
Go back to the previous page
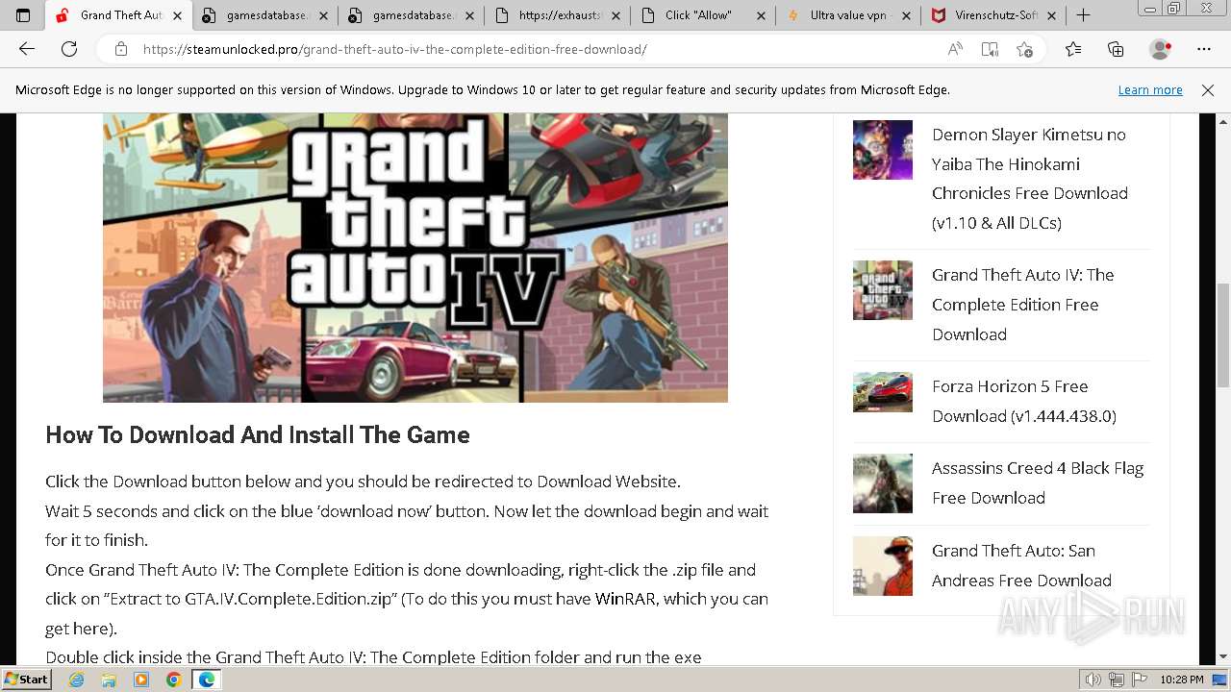click(27, 49)
